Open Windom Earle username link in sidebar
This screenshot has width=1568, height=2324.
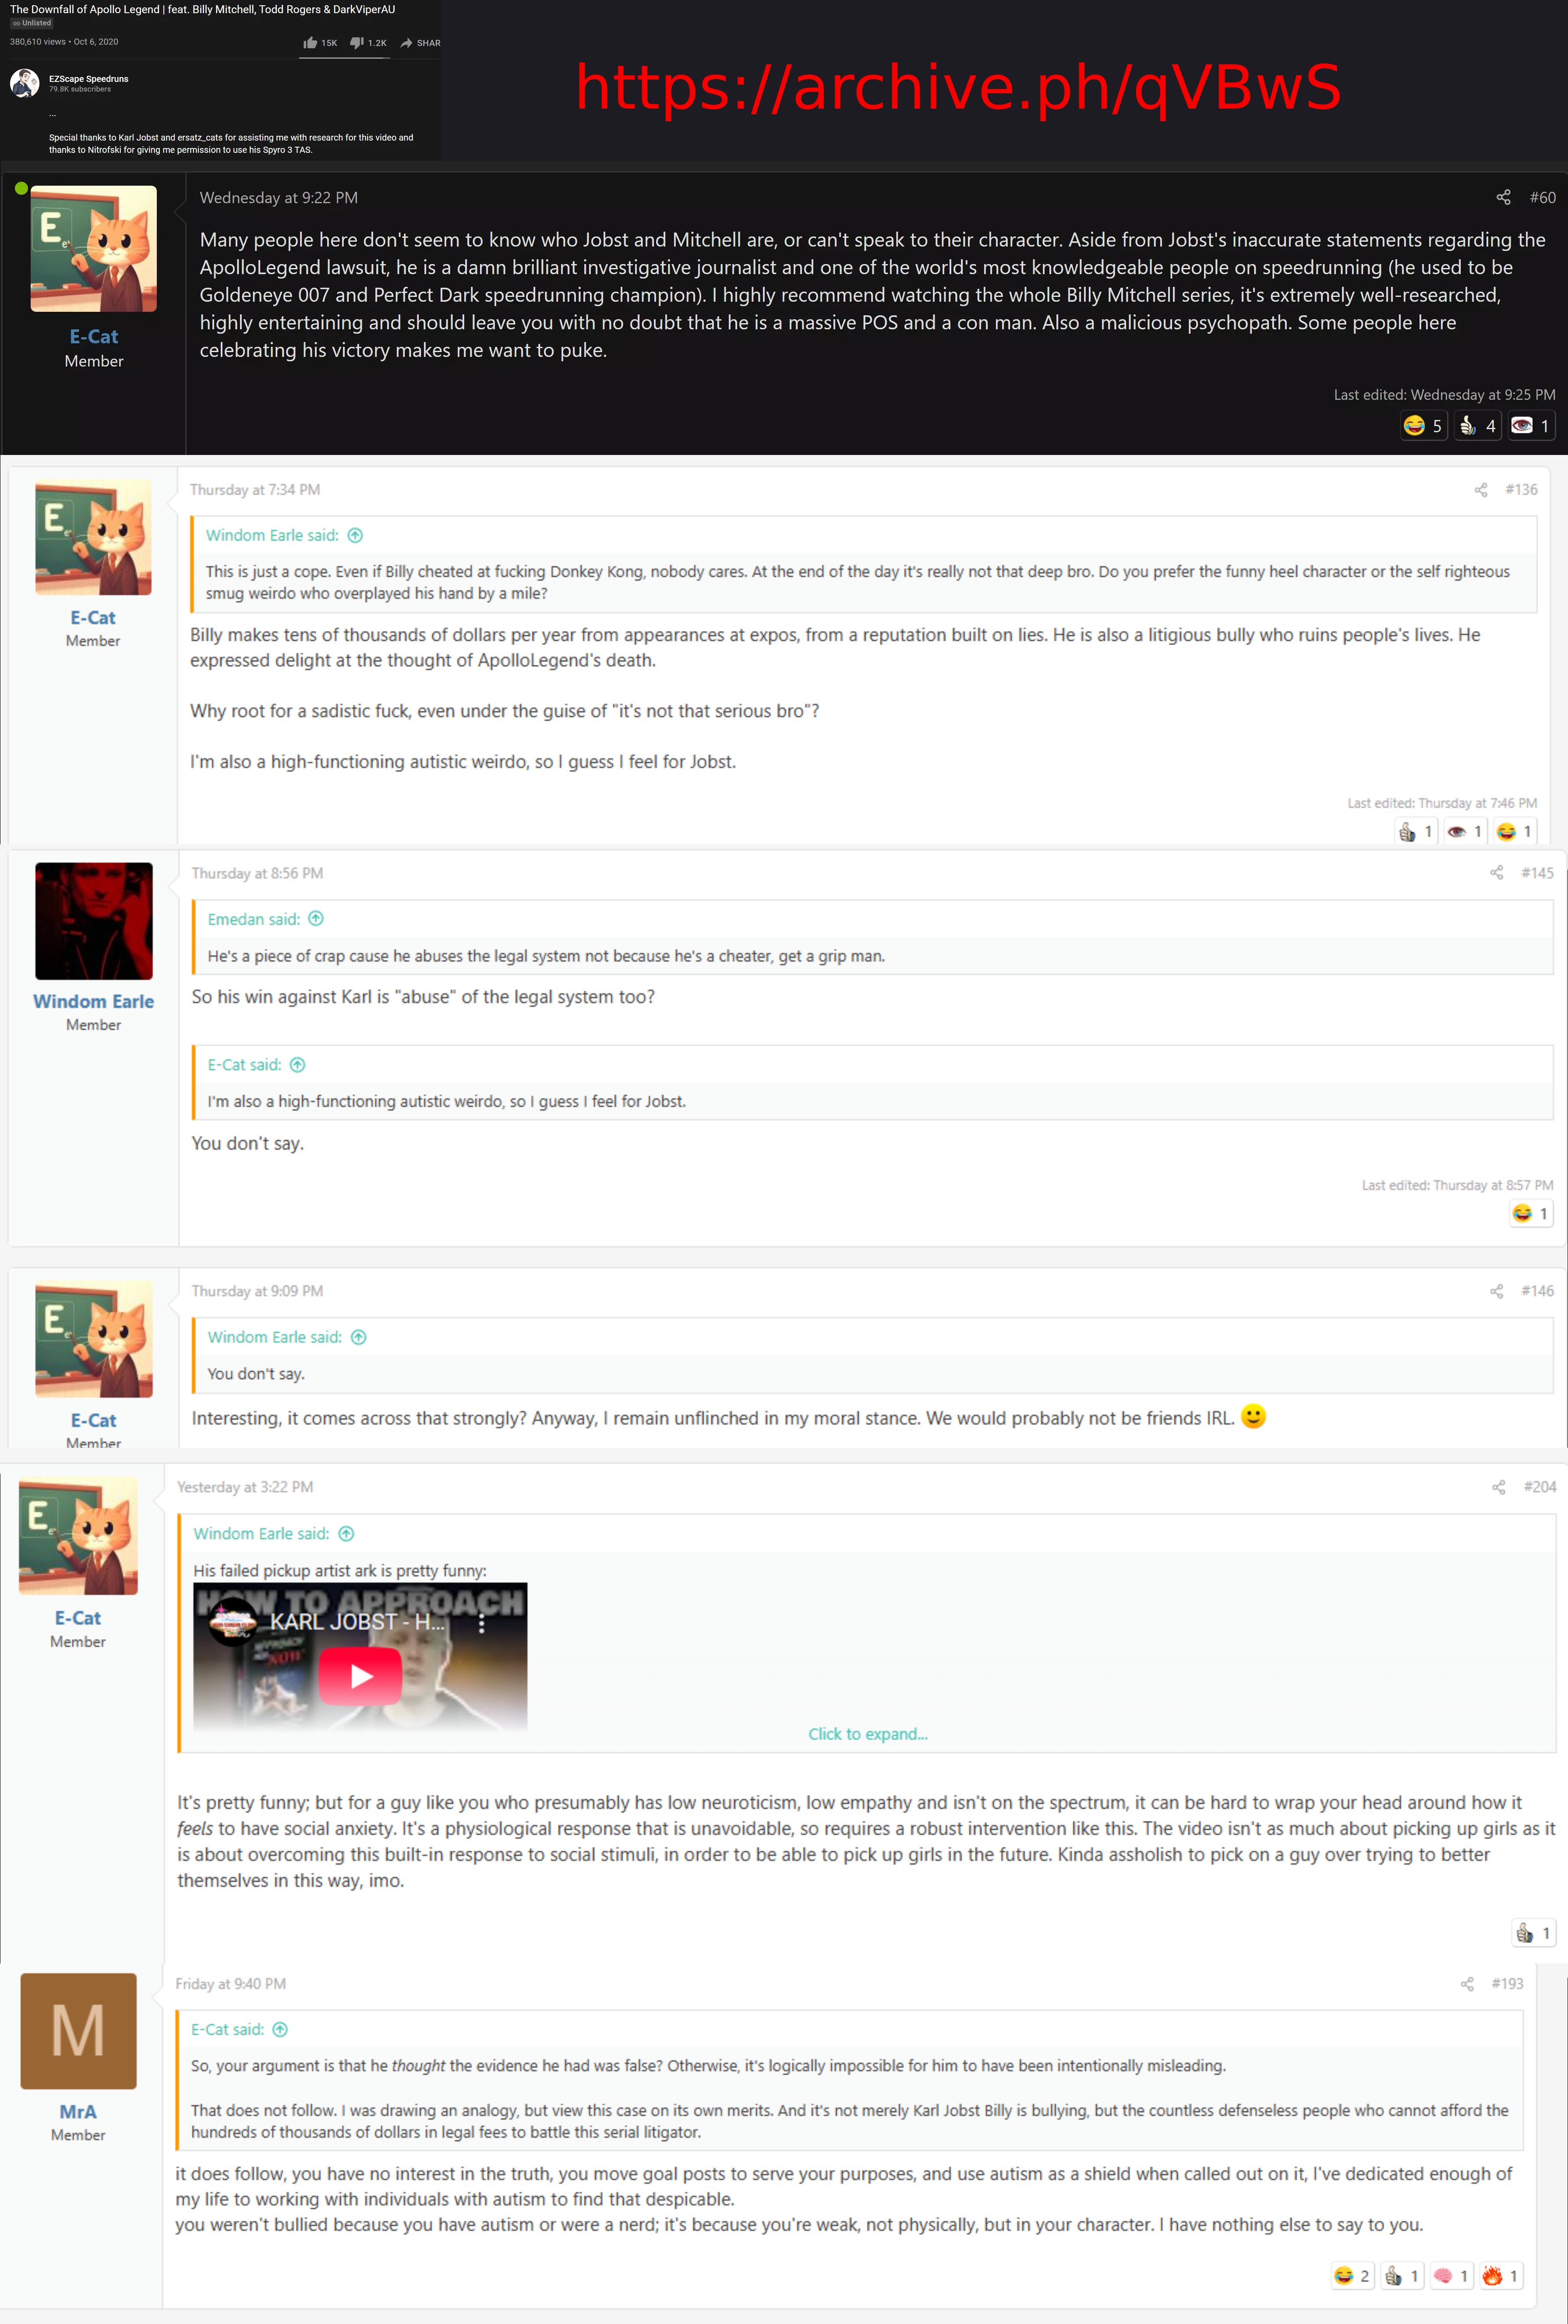point(94,1001)
